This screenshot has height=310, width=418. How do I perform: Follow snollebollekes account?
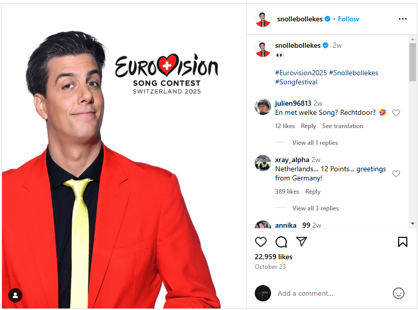348,19
